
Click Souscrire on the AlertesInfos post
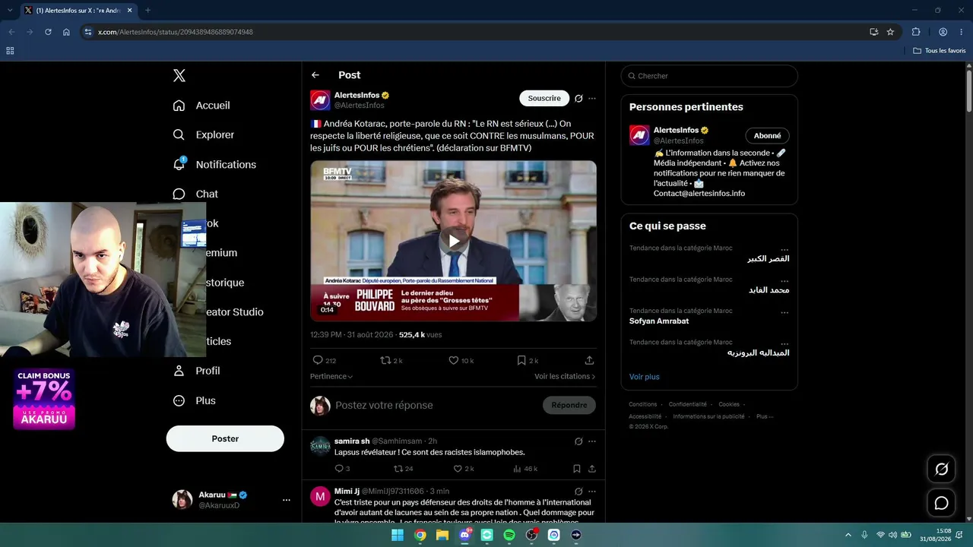[544, 98]
